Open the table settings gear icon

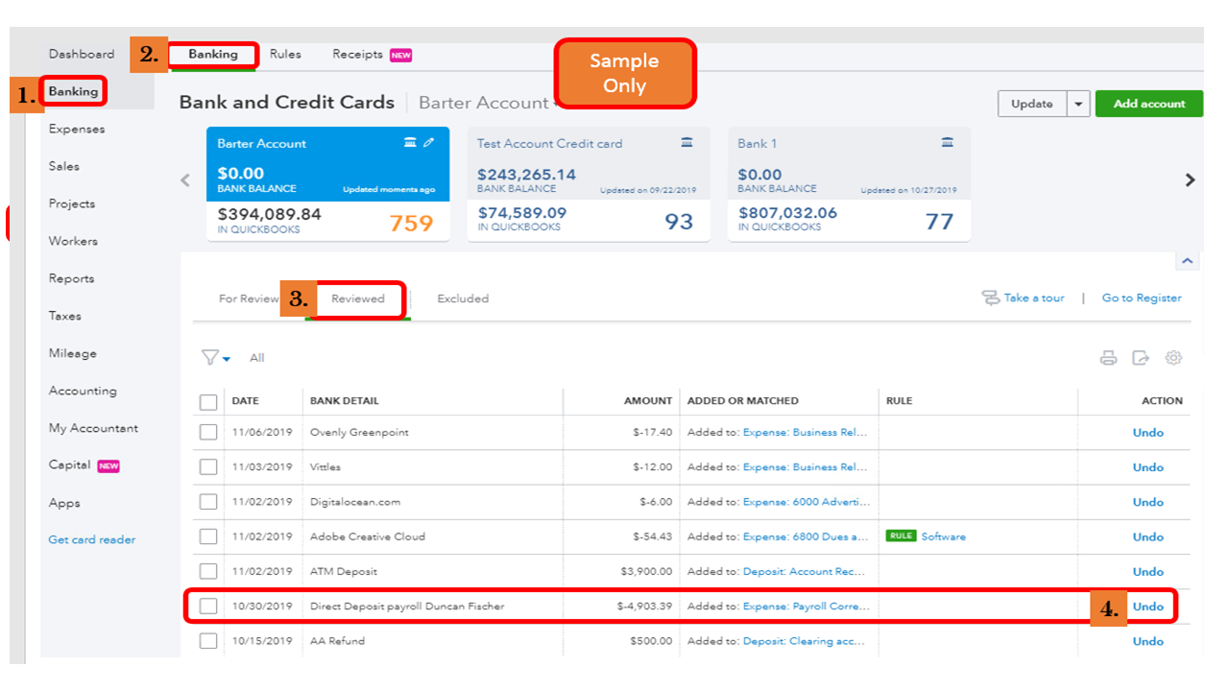[1173, 357]
